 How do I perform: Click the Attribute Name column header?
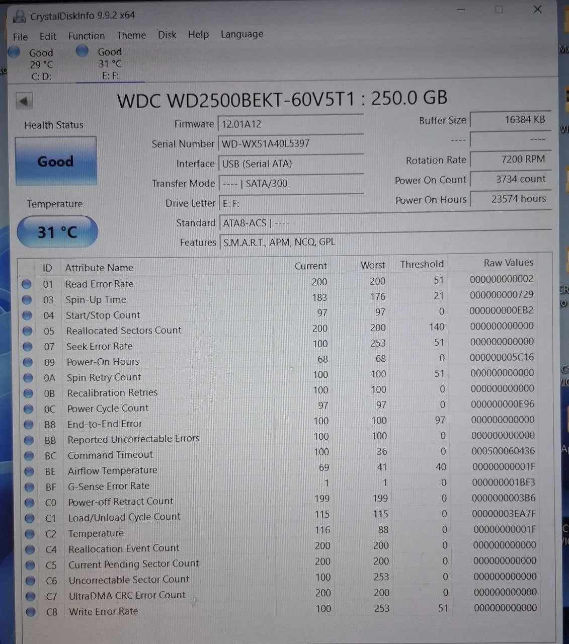tap(99, 268)
